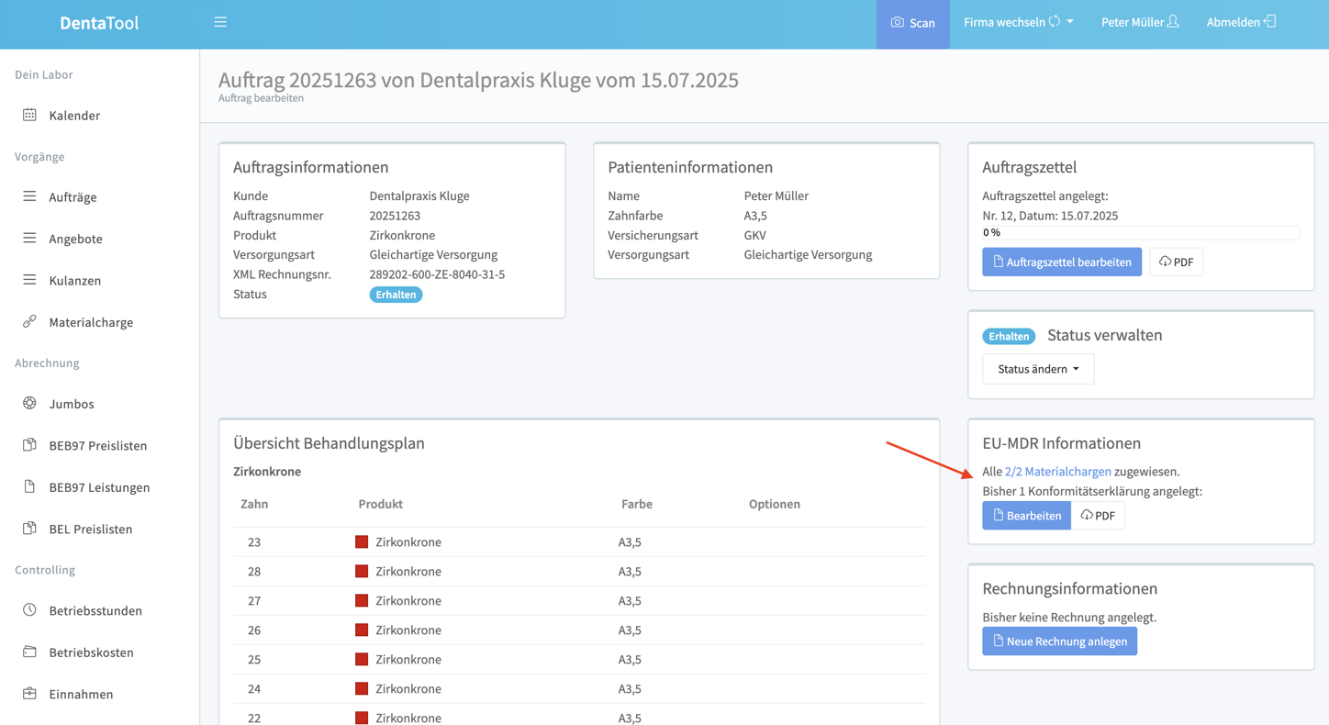Click the BEB97 Preislisten document icon

click(x=29, y=445)
